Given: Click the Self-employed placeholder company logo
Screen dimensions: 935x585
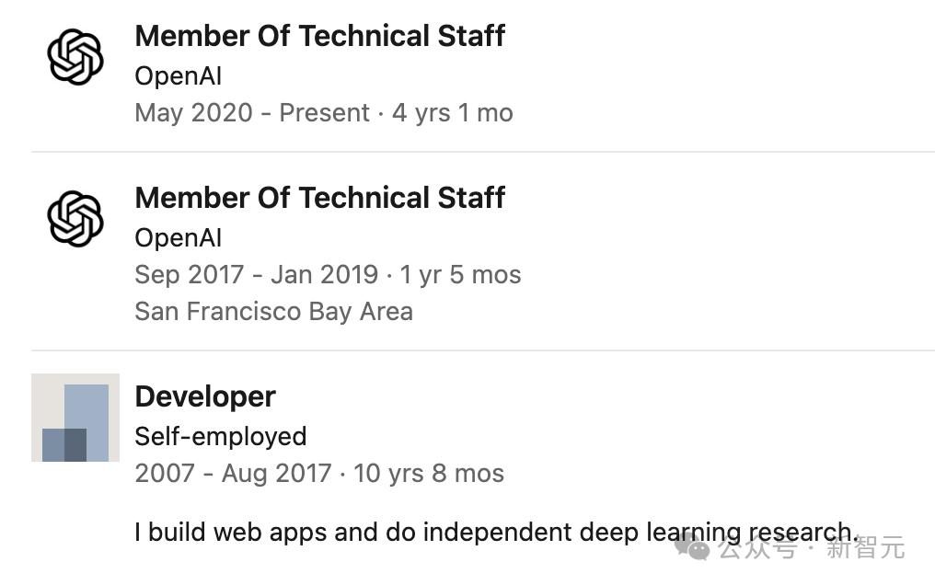Looking at the screenshot, I should tap(75, 418).
